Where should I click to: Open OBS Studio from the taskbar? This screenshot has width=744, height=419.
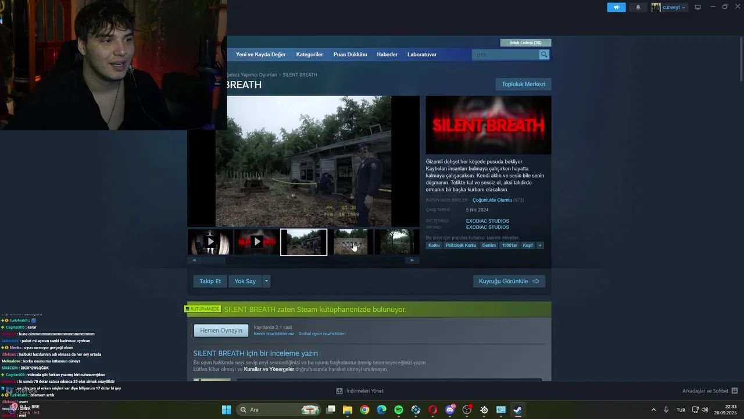pyautogui.click(x=467, y=410)
